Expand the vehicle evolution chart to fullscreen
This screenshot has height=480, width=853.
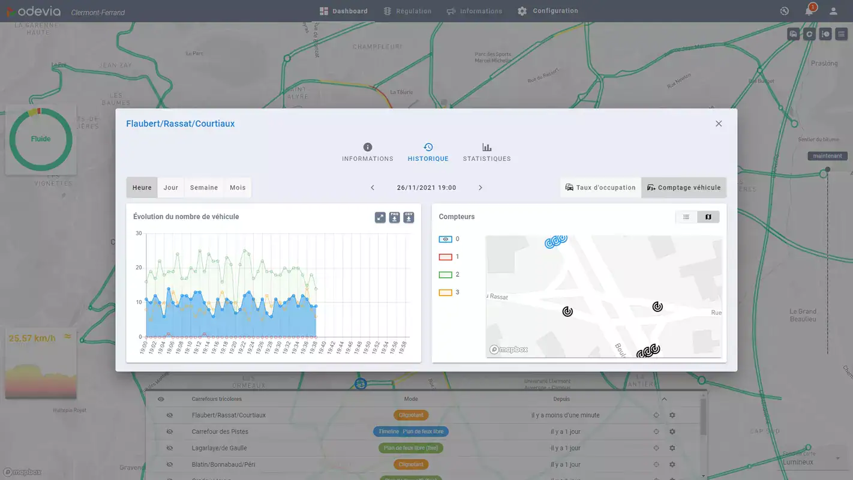380,217
